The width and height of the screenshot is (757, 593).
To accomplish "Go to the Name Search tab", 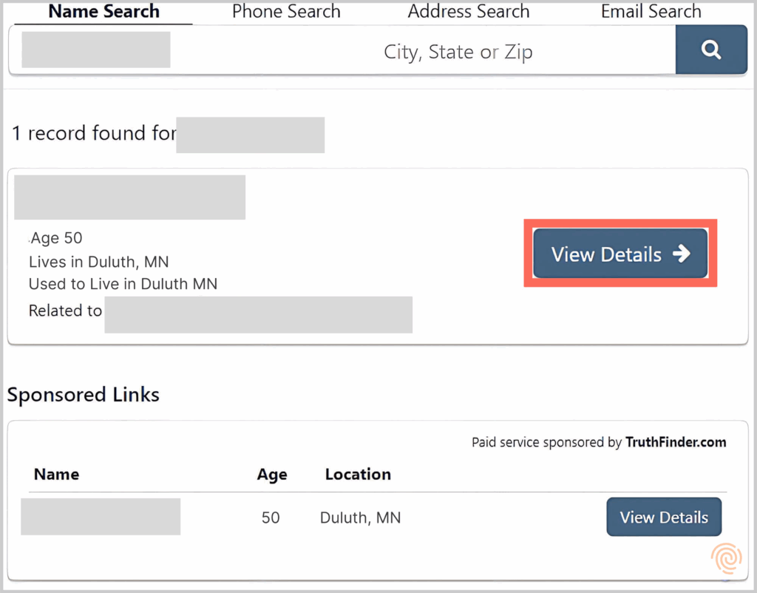I will tap(104, 12).
